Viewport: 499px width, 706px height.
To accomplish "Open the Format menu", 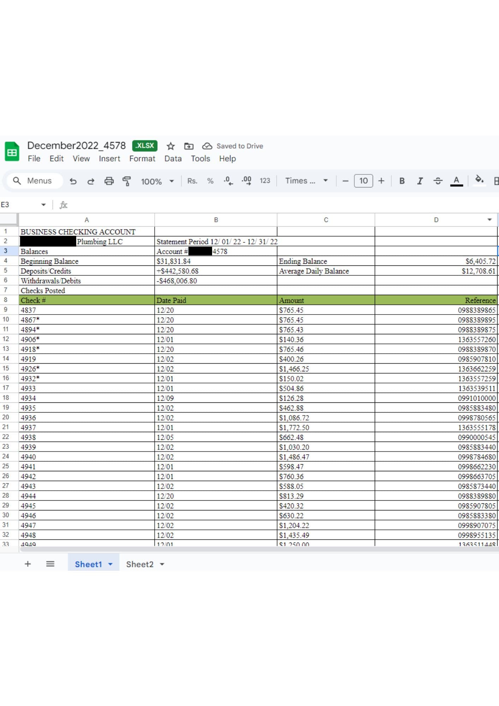I will point(142,158).
